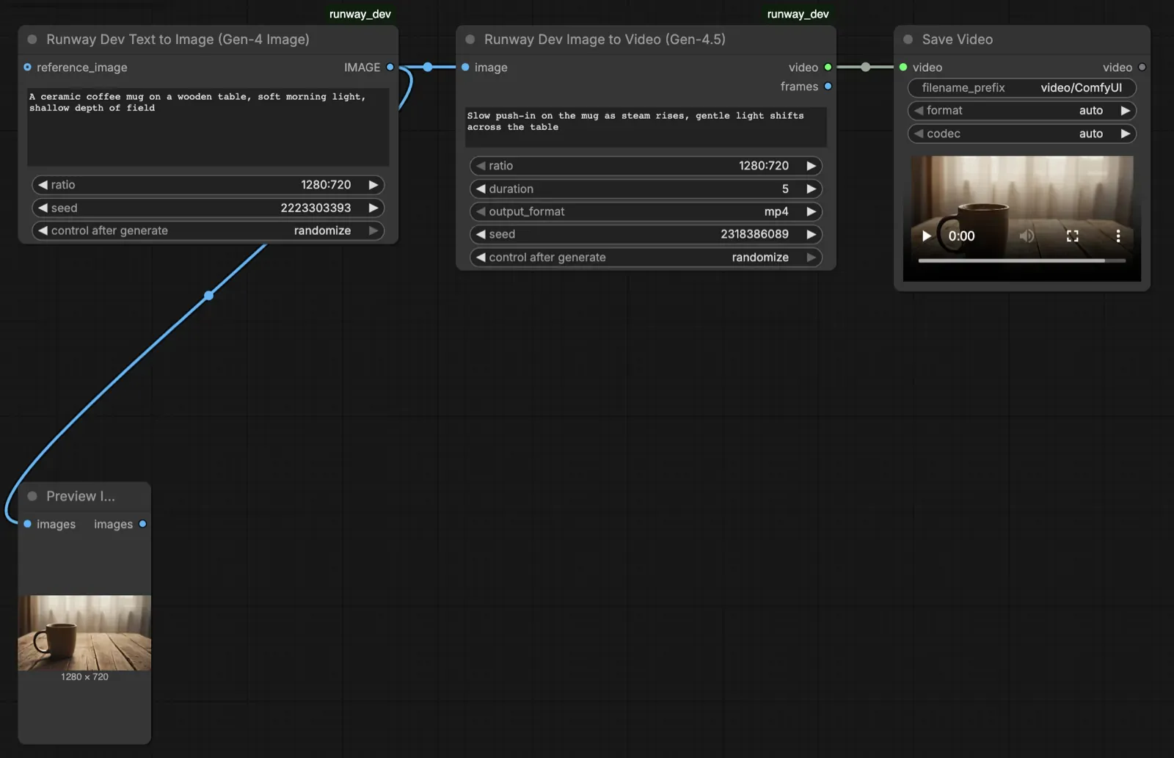Decrease duration value in Image to Video
The height and width of the screenshot is (758, 1174).
tap(481, 189)
